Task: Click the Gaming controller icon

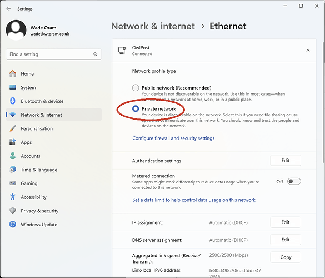Action: click(13, 183)
